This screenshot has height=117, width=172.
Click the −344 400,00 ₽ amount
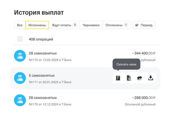coord(144,53)
